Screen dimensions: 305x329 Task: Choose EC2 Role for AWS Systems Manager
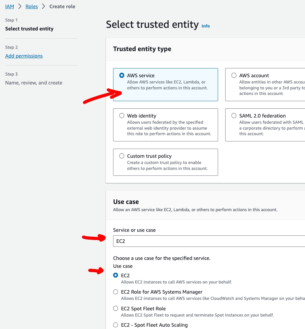click(116, 292)
